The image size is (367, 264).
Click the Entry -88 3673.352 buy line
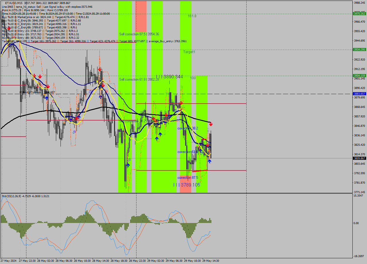40,38
